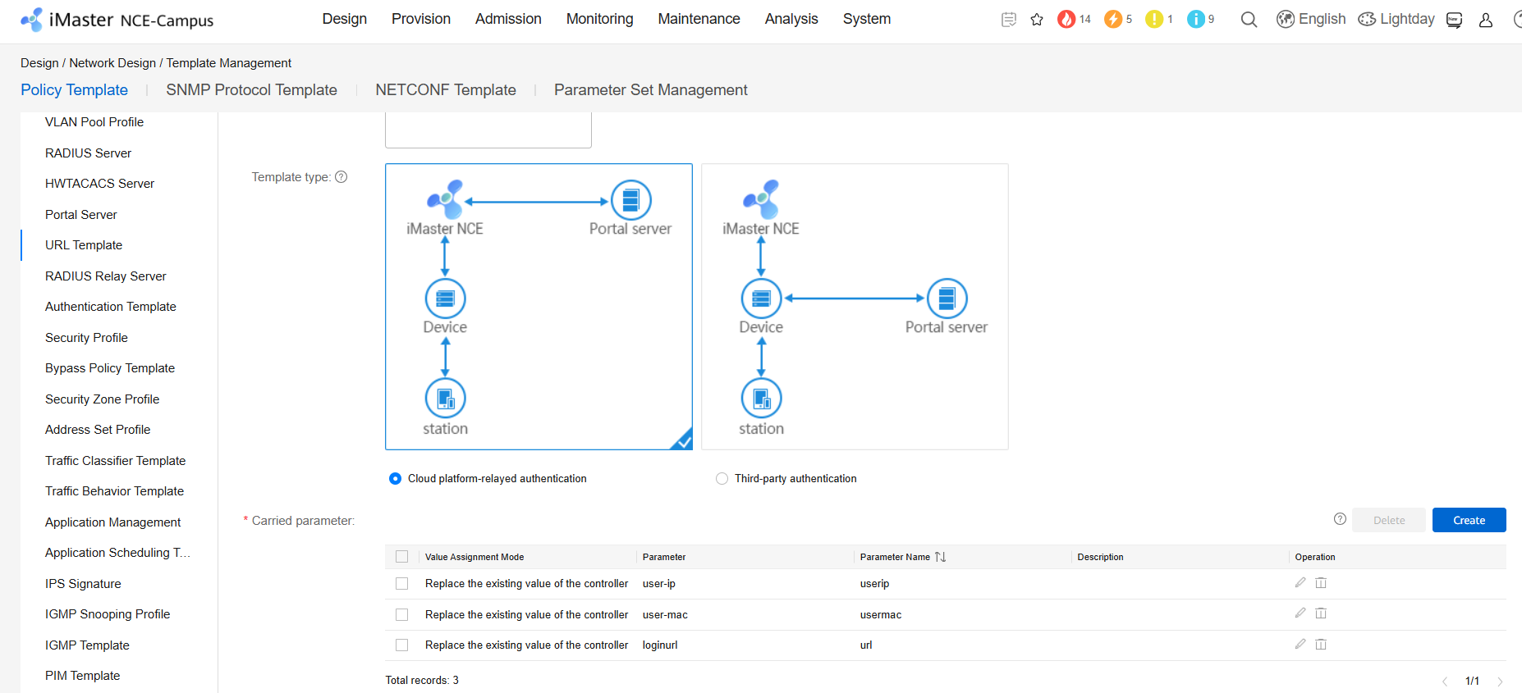Click edit pencil icon for user-ip row

pyautogui.click(x=1300, y=583)
